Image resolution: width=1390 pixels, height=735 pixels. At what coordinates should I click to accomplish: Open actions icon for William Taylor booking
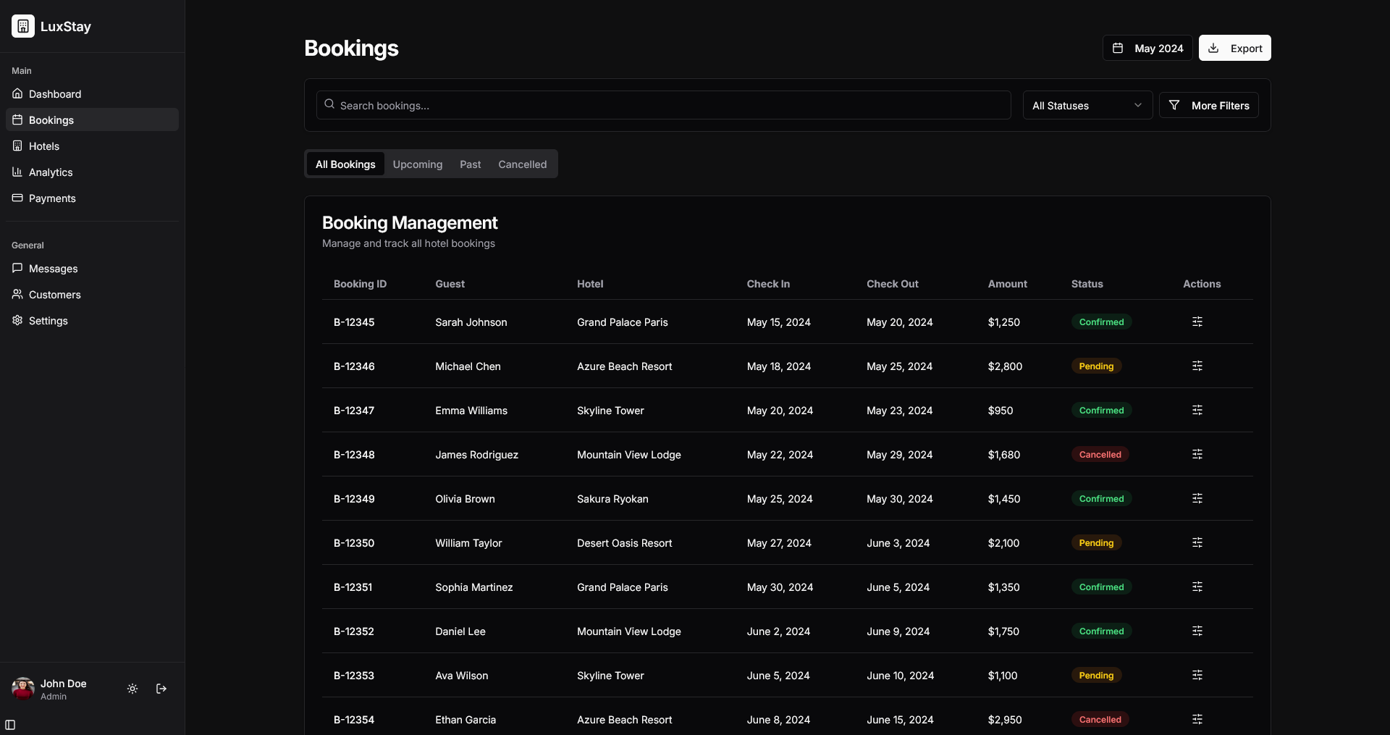tap(1197, 542)
